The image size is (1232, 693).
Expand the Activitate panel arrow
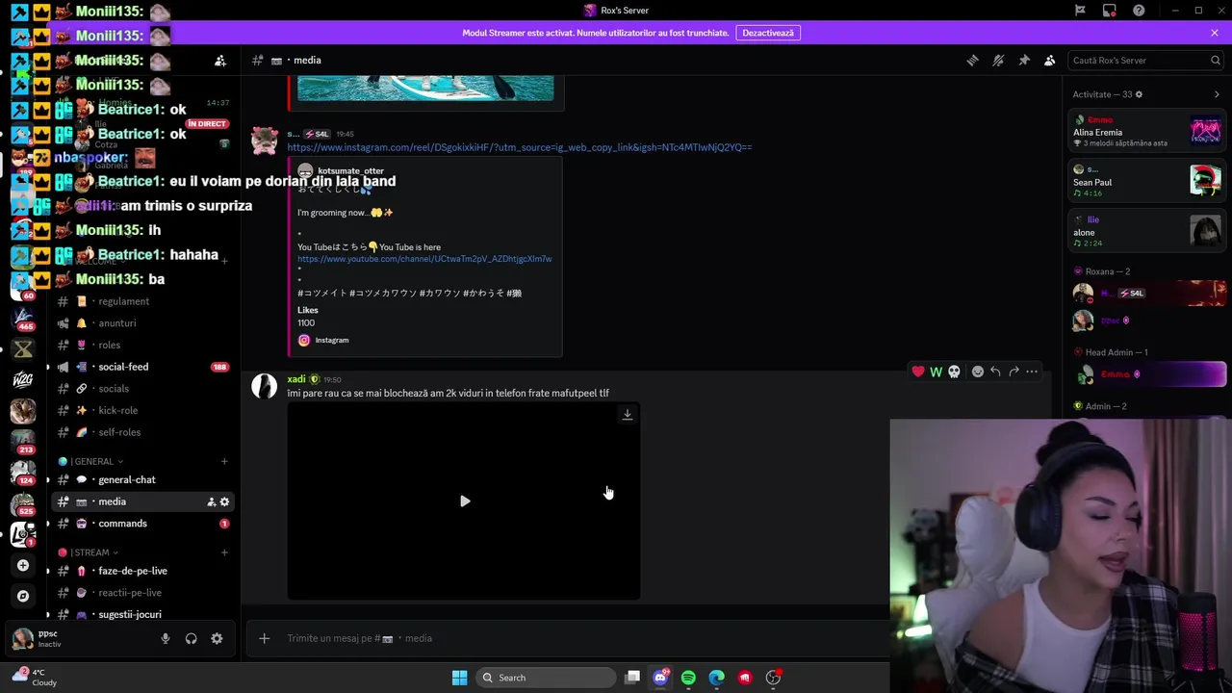(x=1217, y=94)
